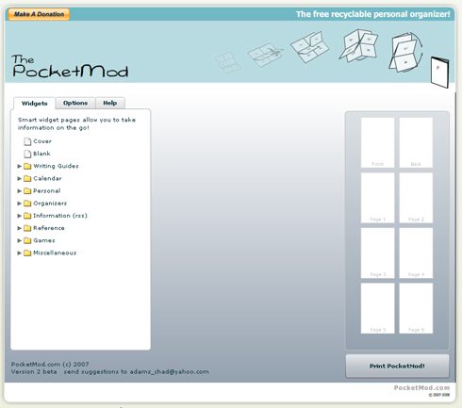Switch to the Widgets tab
Image resolution: width=462 pixels, height=408 pixels.
pyautogui.click(x=35, y=104)
